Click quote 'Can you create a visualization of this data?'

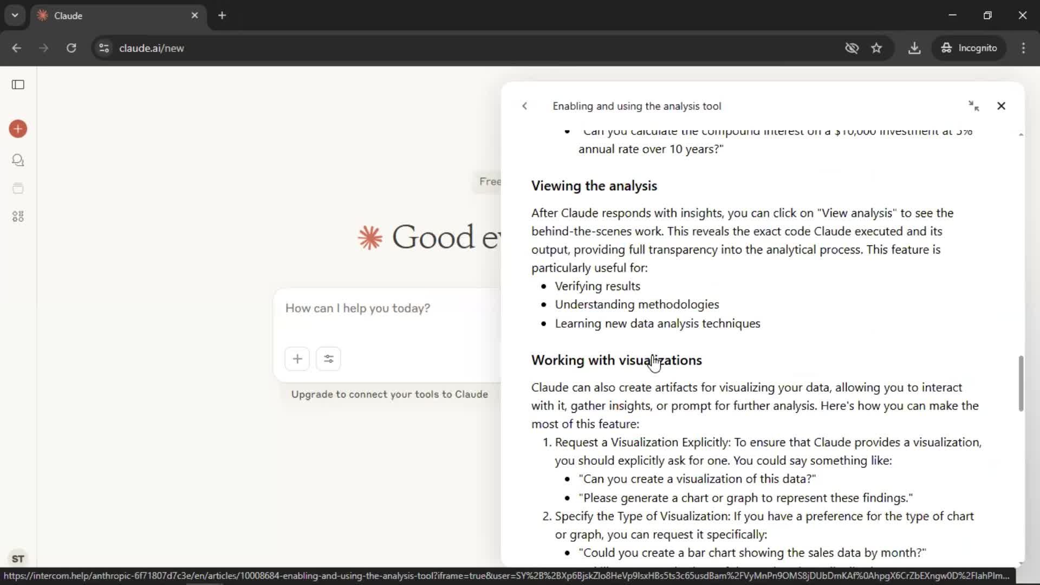coord(697,479)
